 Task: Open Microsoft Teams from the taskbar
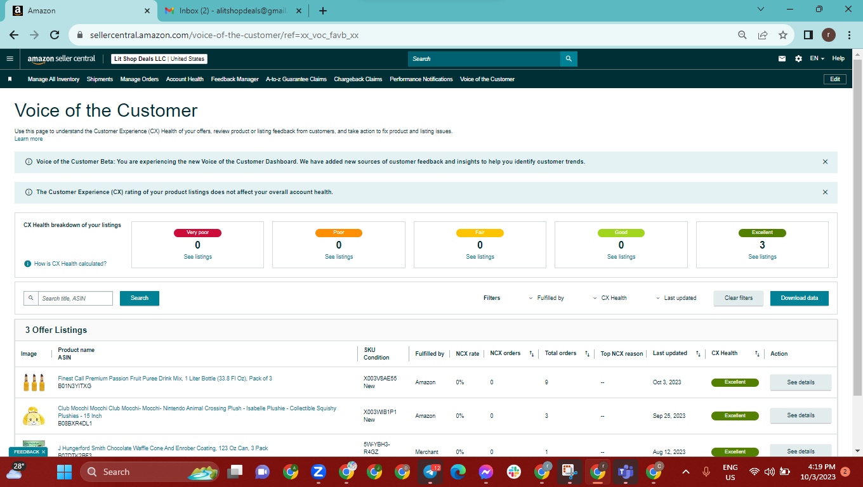(x=626, y=472)
